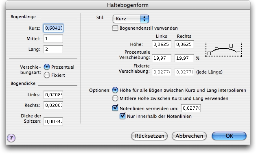Click the Optionen: label
Screen dimensions: 256x154
tap(100, 90)
